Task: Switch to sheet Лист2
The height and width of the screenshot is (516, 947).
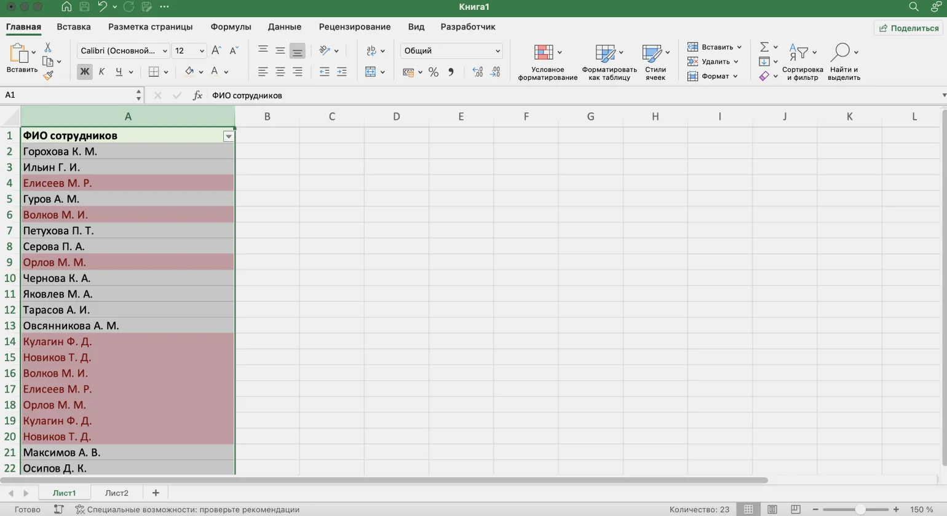Action: click(x=116, y=493)
